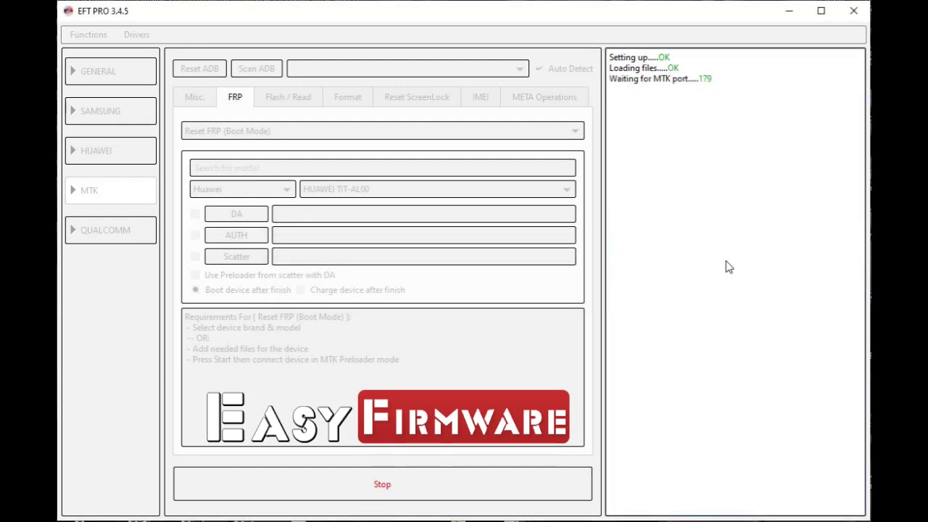Expand the GENERAL sidebar section
Viewport: 928px width, 522px height.
111,71
